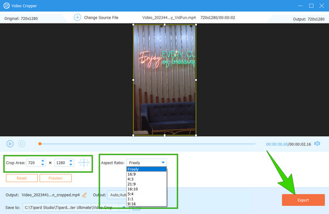Click the Reset button

22,178
